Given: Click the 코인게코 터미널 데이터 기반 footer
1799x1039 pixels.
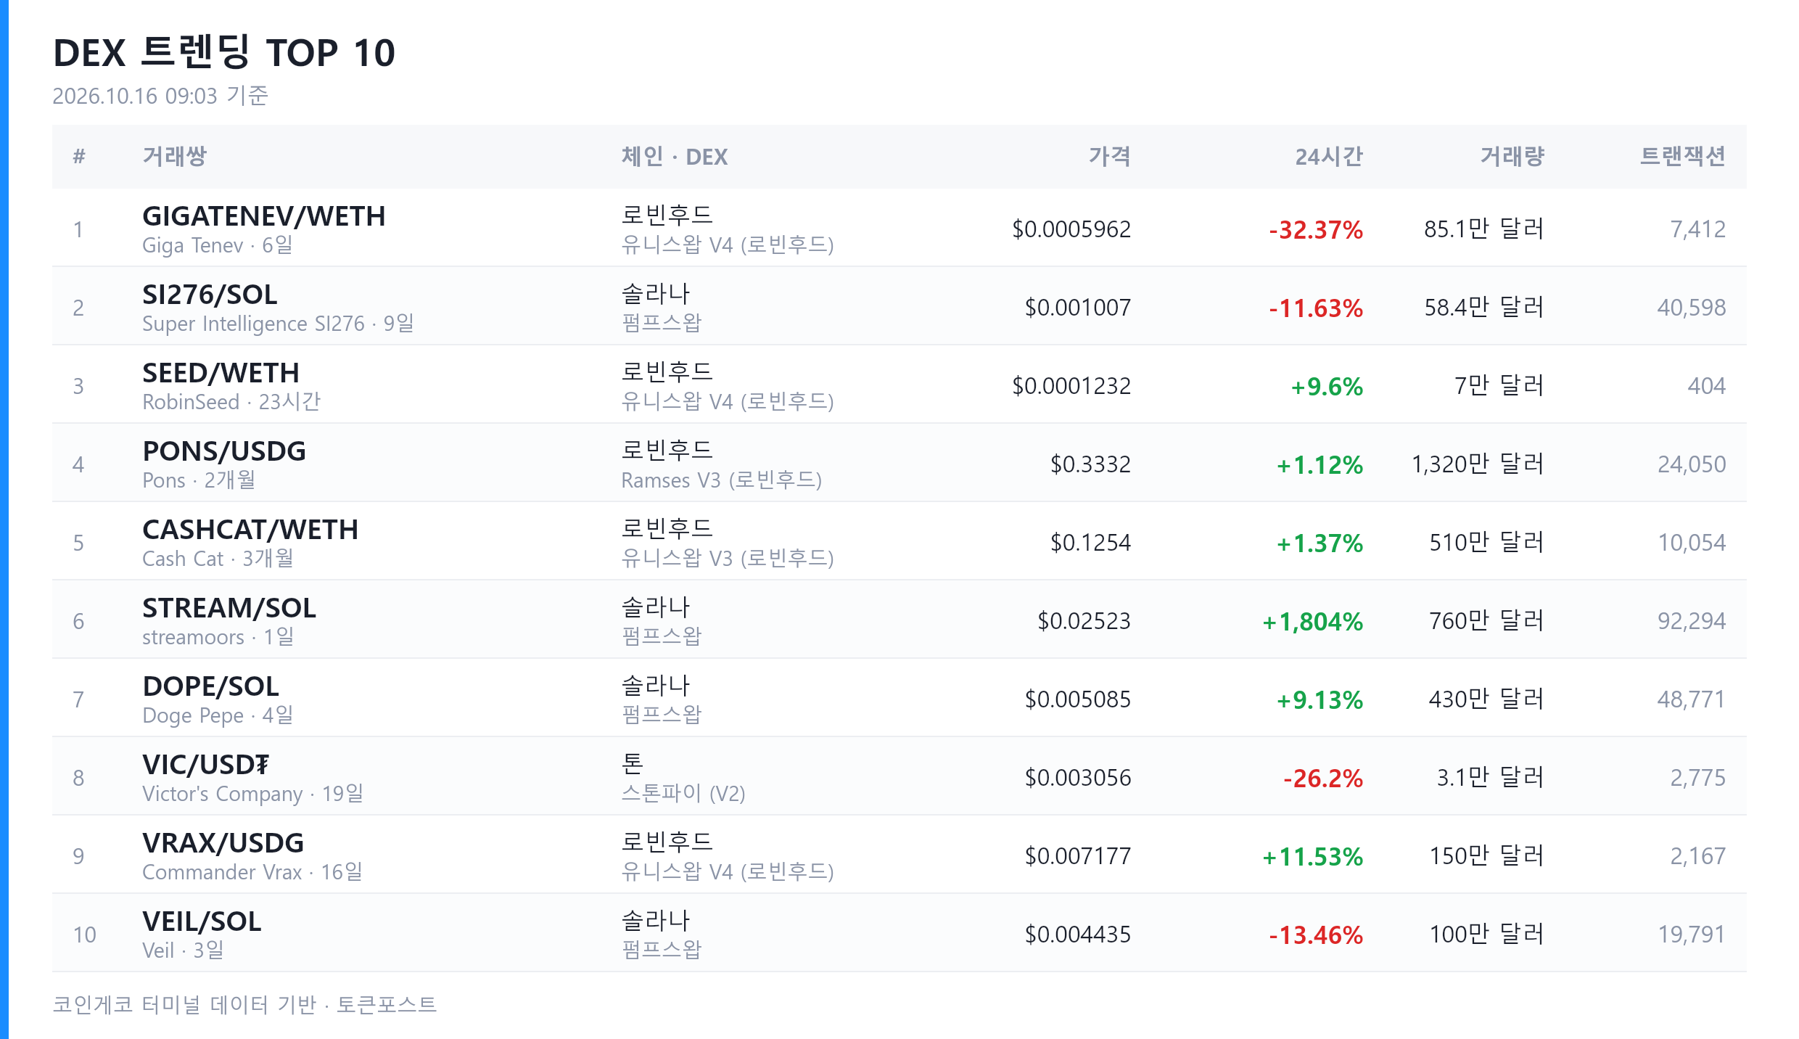Looking at the screenshot, I should pyautogui.click(x=184, y=1005).
